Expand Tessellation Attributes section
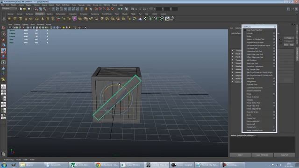Image resolution: width=299 pixels, height=168 pixels. pos(233,51)
